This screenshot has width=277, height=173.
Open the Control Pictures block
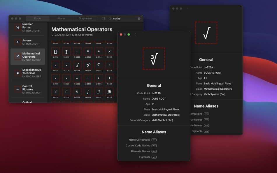click(28, 89)
